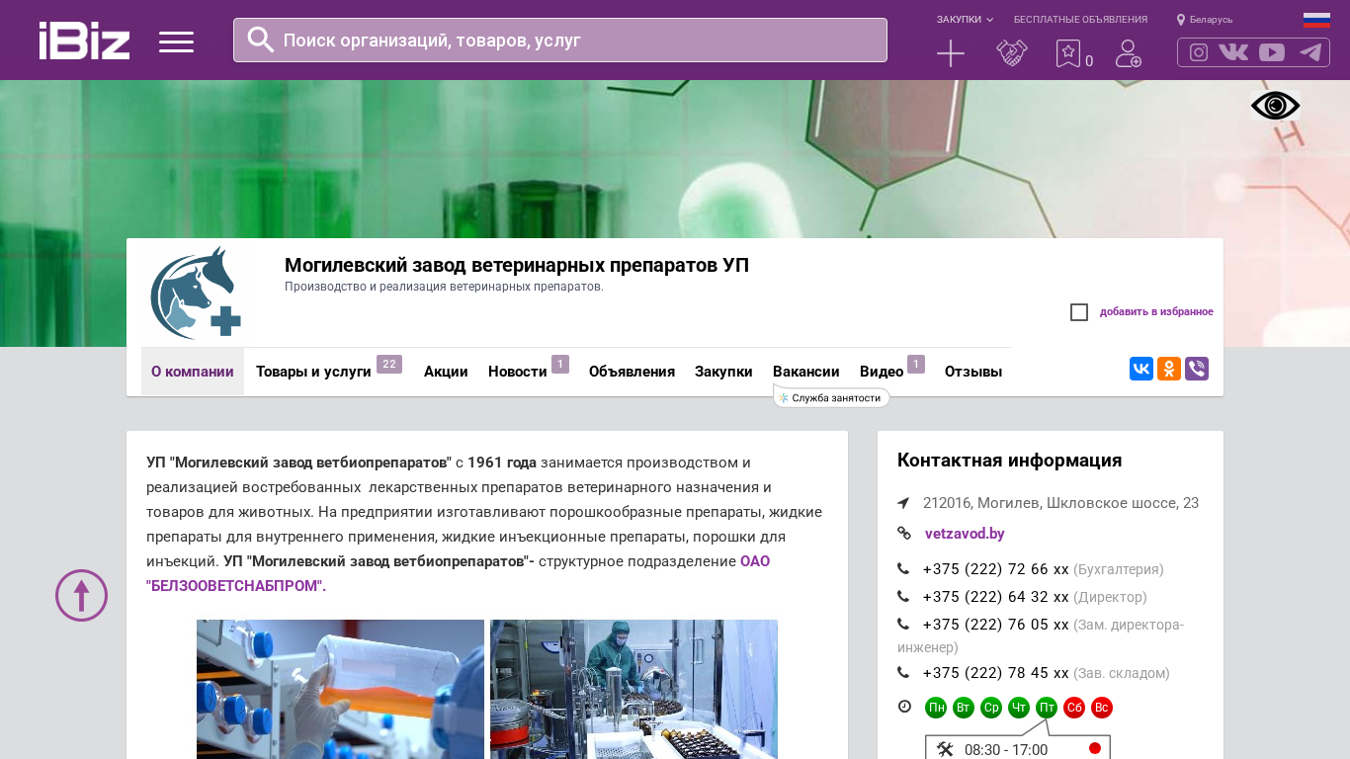Screen dimensions: 1350x759
Task: Check the 'добавить в избранное' checkbox
Action: click(x=1079, y=312)
